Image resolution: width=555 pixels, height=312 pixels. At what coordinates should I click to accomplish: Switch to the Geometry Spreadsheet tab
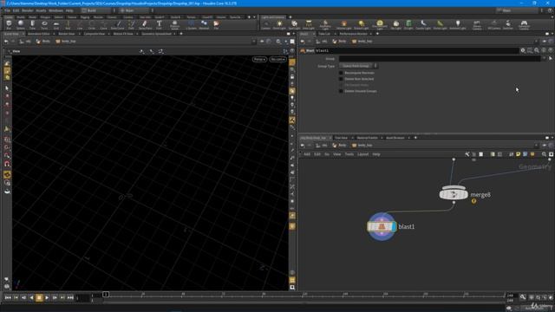point(156,34)
